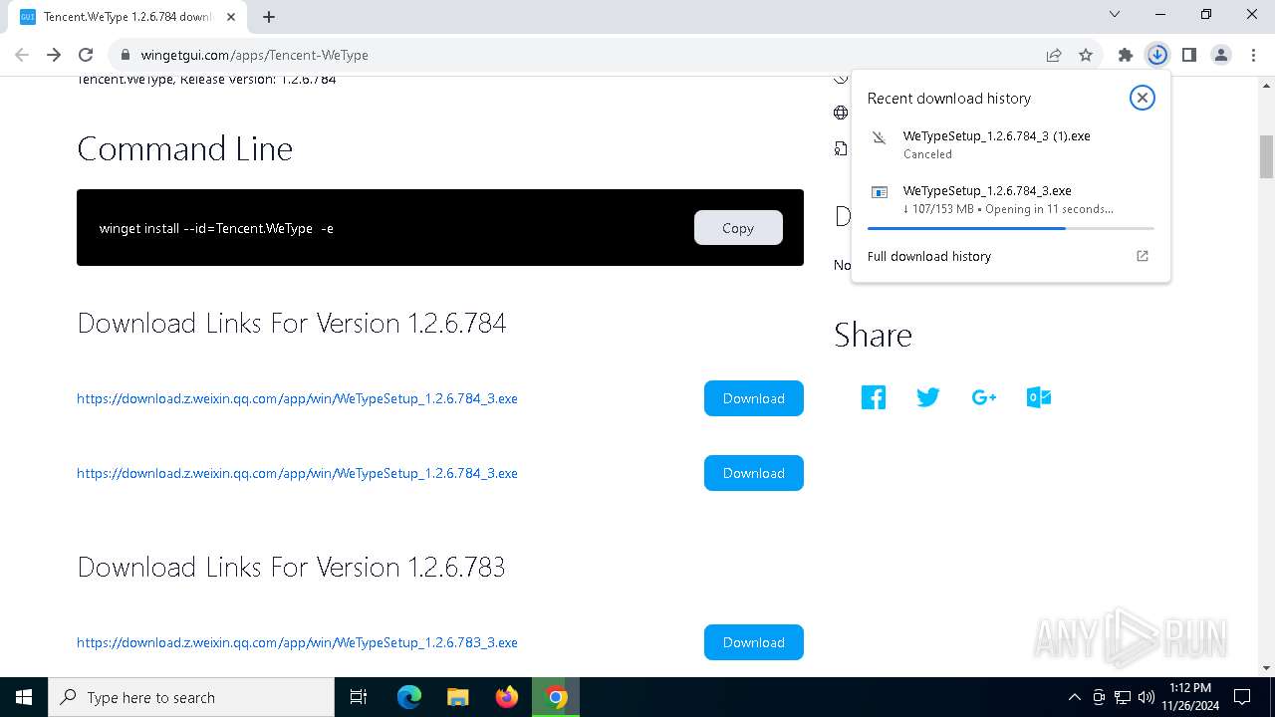
Task: Select in-progress WeTypeSetup_1.2.6.784_3.exe download
Action: [x=1011, y=199]
